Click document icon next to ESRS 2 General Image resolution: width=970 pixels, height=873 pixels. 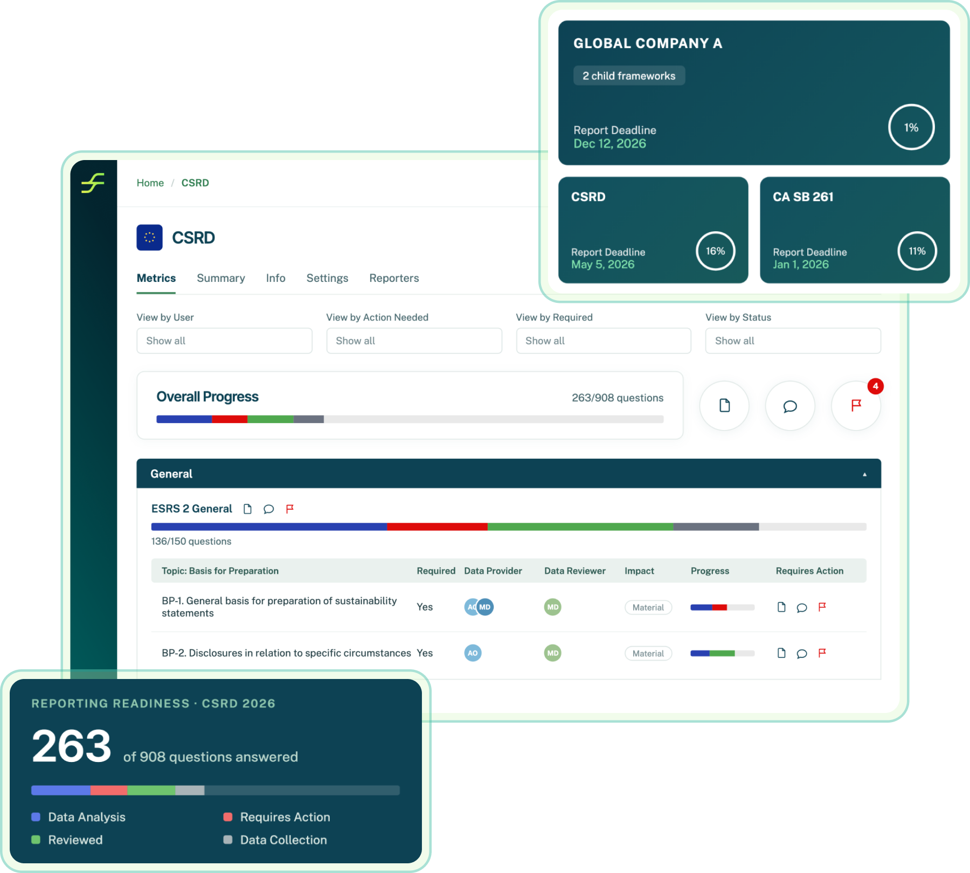(x=247, y=509)
